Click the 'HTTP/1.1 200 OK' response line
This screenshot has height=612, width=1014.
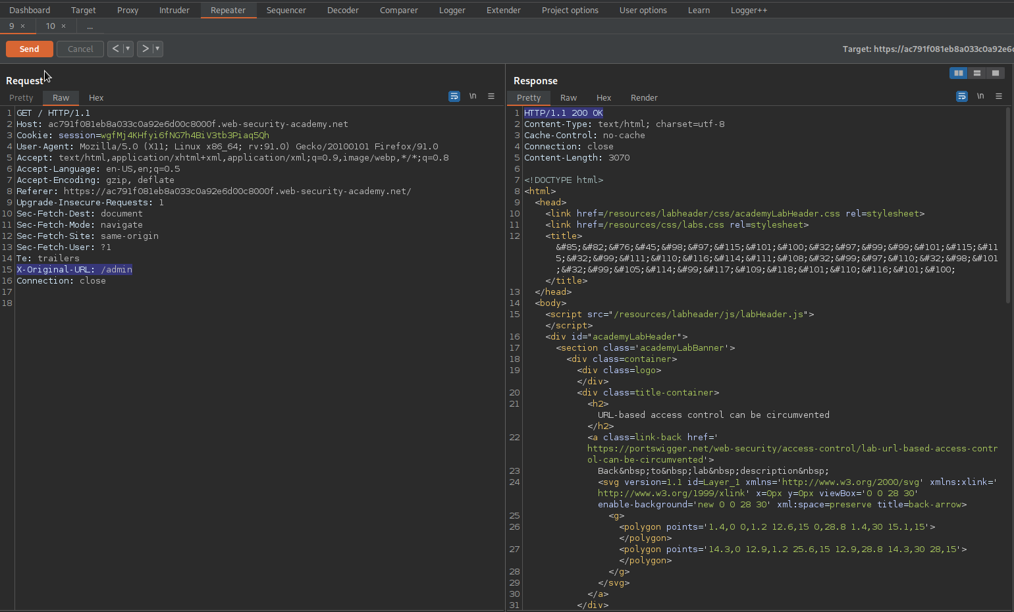[564, 113]
